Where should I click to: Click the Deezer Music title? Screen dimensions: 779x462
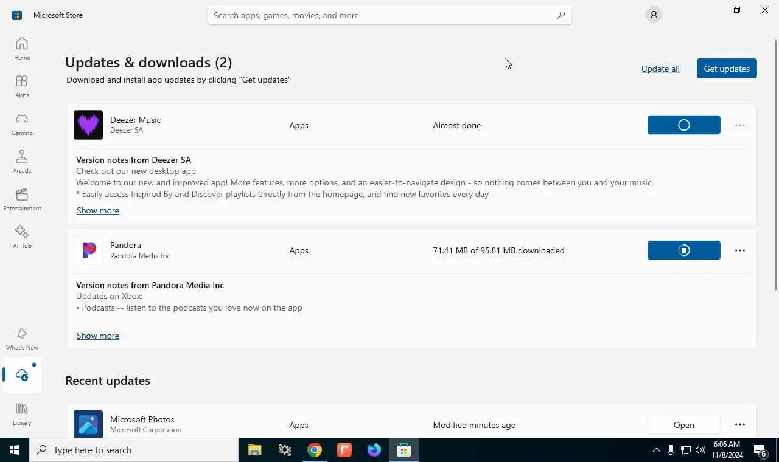[136, 120]
